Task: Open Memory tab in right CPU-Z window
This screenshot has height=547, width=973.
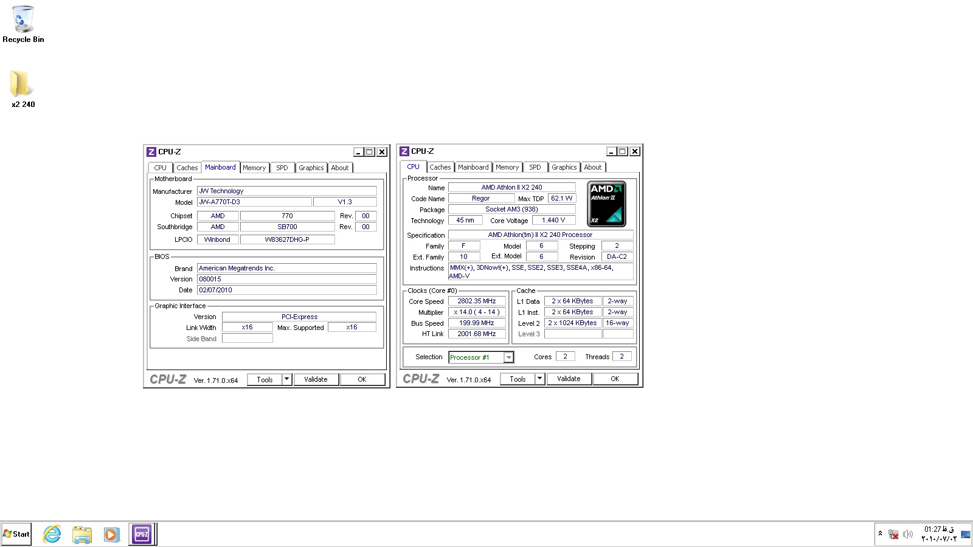Action: click(507, 167)
